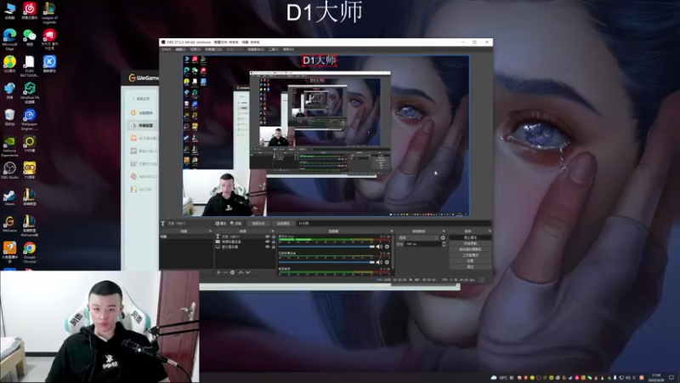Image resolution: width=680 pixels, height=383 pixels.
Task: Open the blue K music player icon
Action: pyautogui.click(x=49, y=64)
